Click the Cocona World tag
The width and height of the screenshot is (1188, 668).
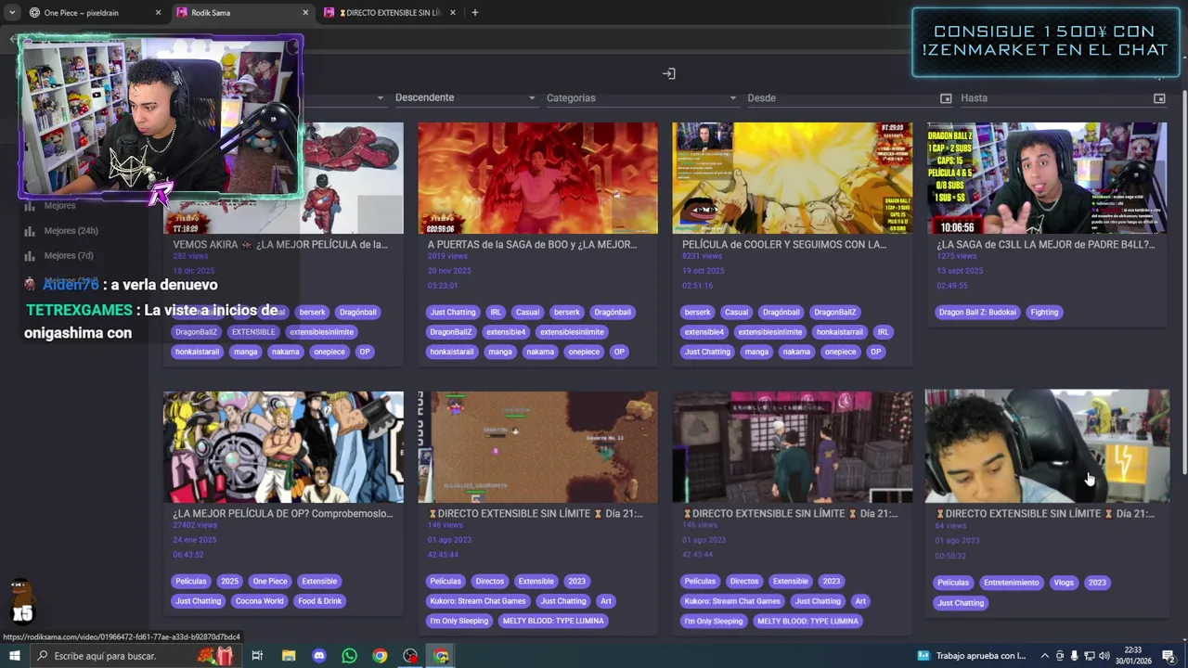point(259,601)
